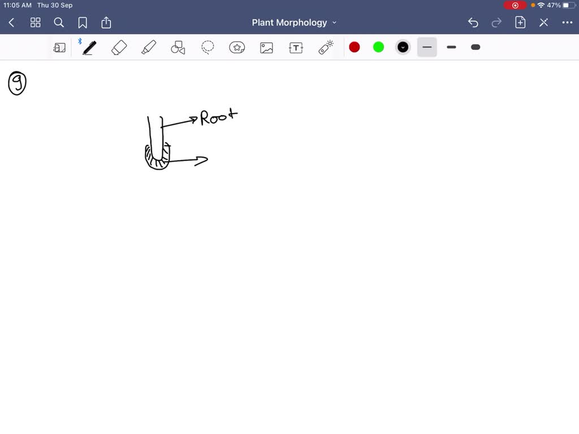The width and height of the screenshot is (579, 434).
Task: Activate the Laser pointer tool
Action: pos(326,47)
